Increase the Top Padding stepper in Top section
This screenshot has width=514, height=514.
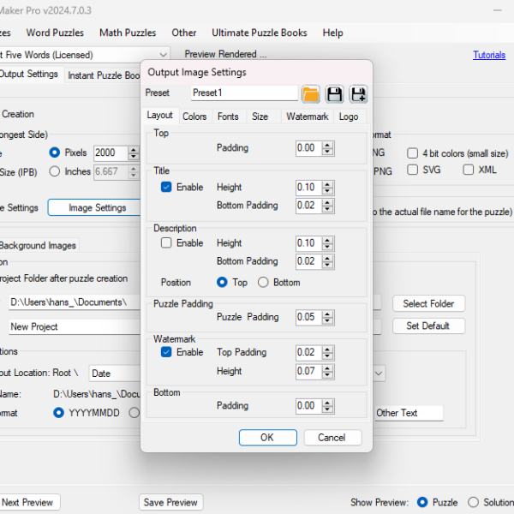(326, 145)
